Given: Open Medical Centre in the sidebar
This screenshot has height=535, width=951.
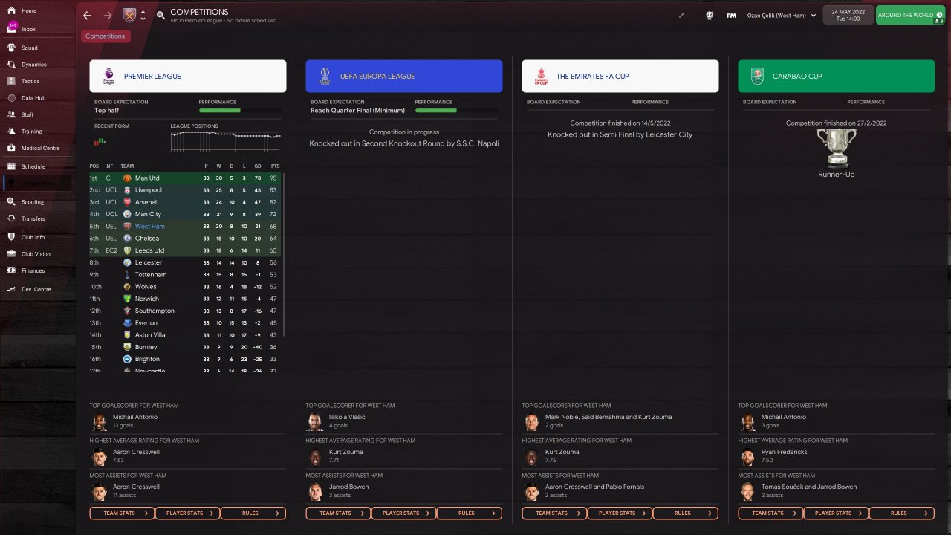Looking at the screenshot, I should point(40,148).
